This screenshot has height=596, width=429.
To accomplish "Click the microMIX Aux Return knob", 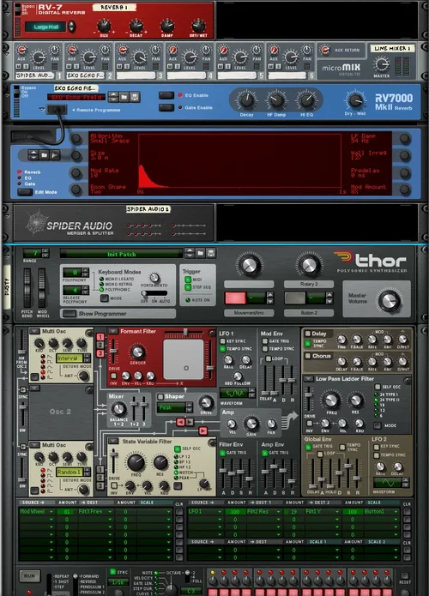I will pyautogui.click(x=325, y=51).
